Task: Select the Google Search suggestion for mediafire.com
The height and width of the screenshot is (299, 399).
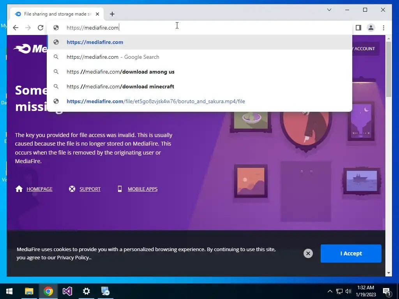Action: [200, 57]
